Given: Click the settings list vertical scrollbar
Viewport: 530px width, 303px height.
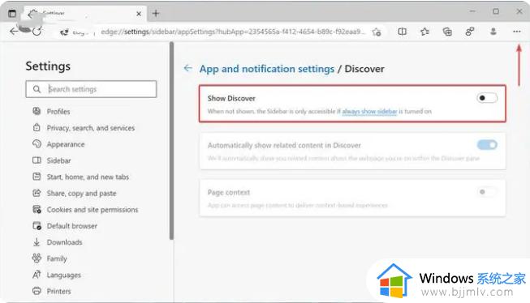Looking at the screenshot, I should click(172, 141).
